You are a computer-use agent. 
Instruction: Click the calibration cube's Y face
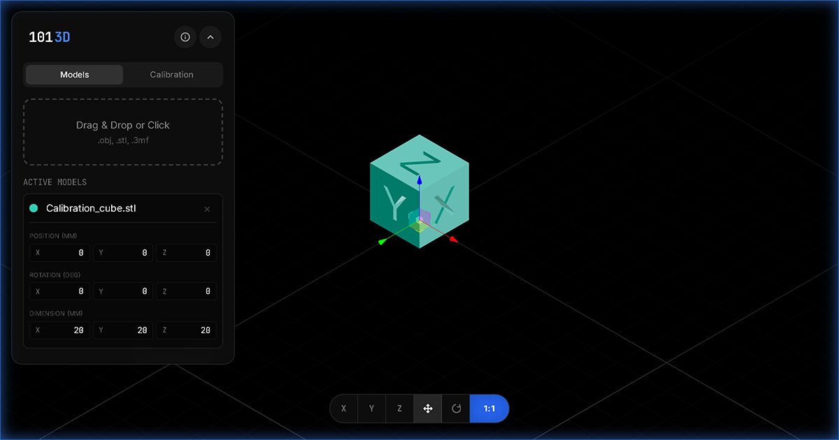click(x=395, y=206)
